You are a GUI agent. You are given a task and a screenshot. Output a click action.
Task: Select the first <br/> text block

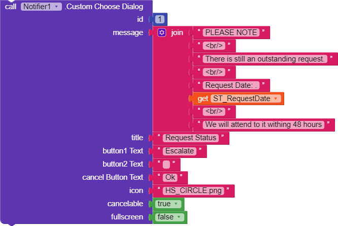click(214, 46)
